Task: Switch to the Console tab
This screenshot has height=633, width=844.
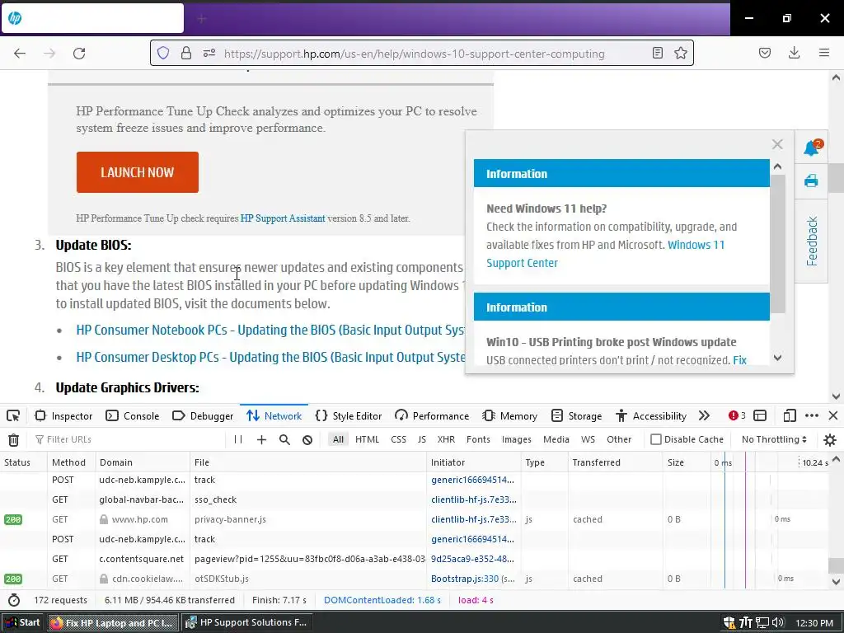Action: click(133, 415)
